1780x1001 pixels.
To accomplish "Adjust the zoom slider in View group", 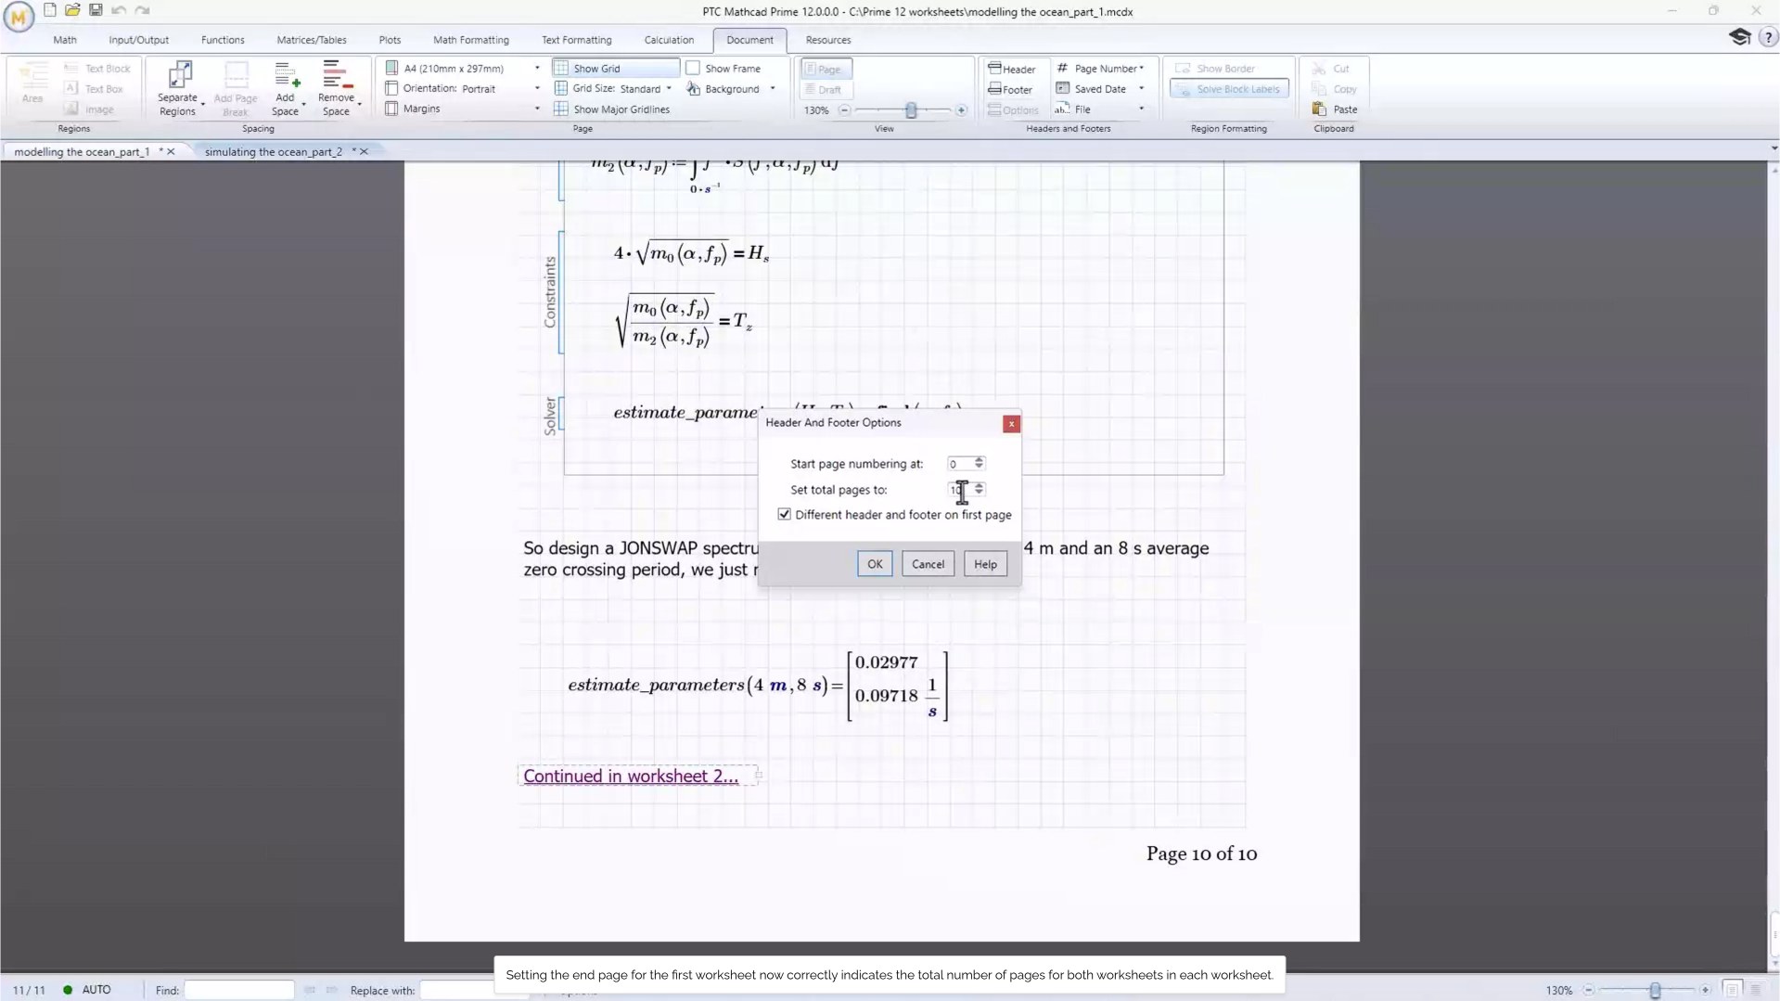I will click(x=911, y=110).
